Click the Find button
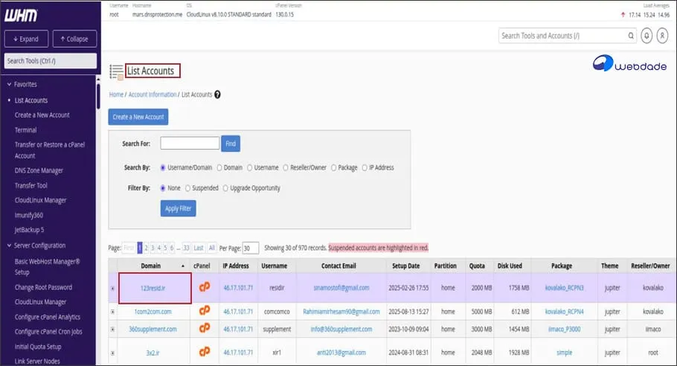The height and width of the screenshot is (366, 677). [x=231, y=144]
